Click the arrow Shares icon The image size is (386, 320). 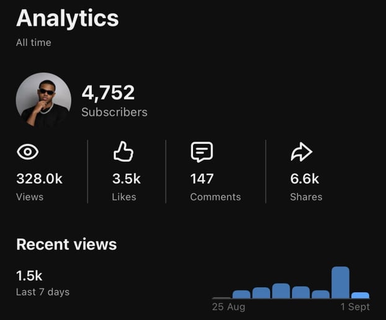(302, 152)
